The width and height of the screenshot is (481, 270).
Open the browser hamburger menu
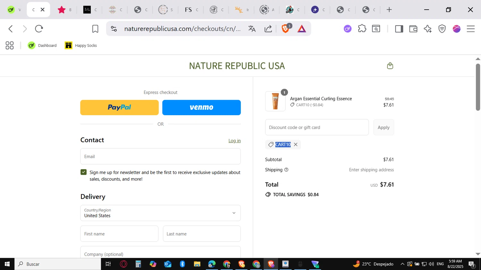[470, 29]
